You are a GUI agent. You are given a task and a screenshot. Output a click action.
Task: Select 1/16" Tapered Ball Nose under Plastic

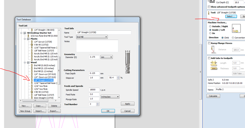(46, 48)
